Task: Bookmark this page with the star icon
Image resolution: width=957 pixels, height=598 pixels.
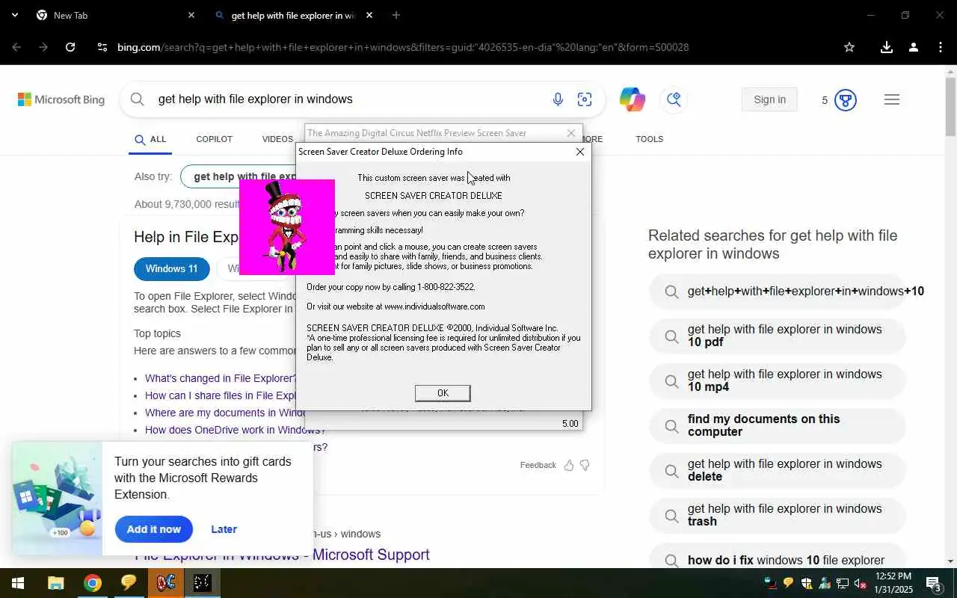Action: pos(849,47)
